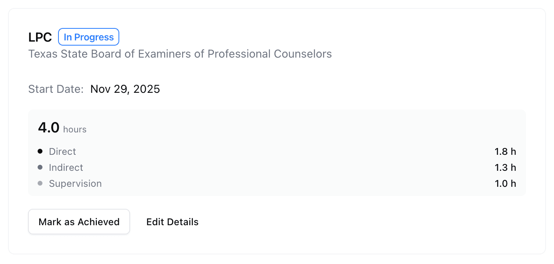The height and width of the screenshot is (264, 554).
Task: Click the light bullet icon beside Supervision
Action: [40, 183]
